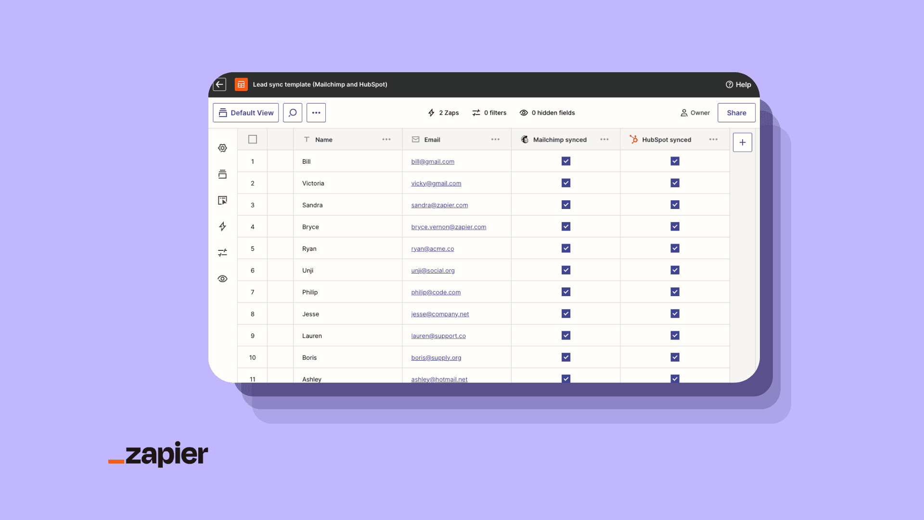Screen dimensions: 924x520
Task: Open the philip@code.com email link
Action: (436, 292)
